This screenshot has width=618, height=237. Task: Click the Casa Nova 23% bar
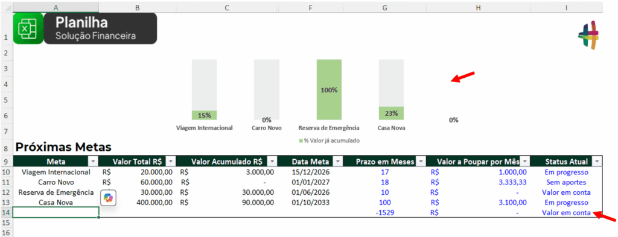(391, 113)
